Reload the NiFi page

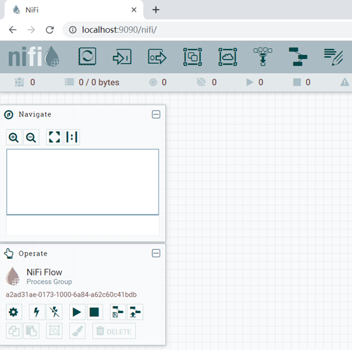(x=50, y=30)
